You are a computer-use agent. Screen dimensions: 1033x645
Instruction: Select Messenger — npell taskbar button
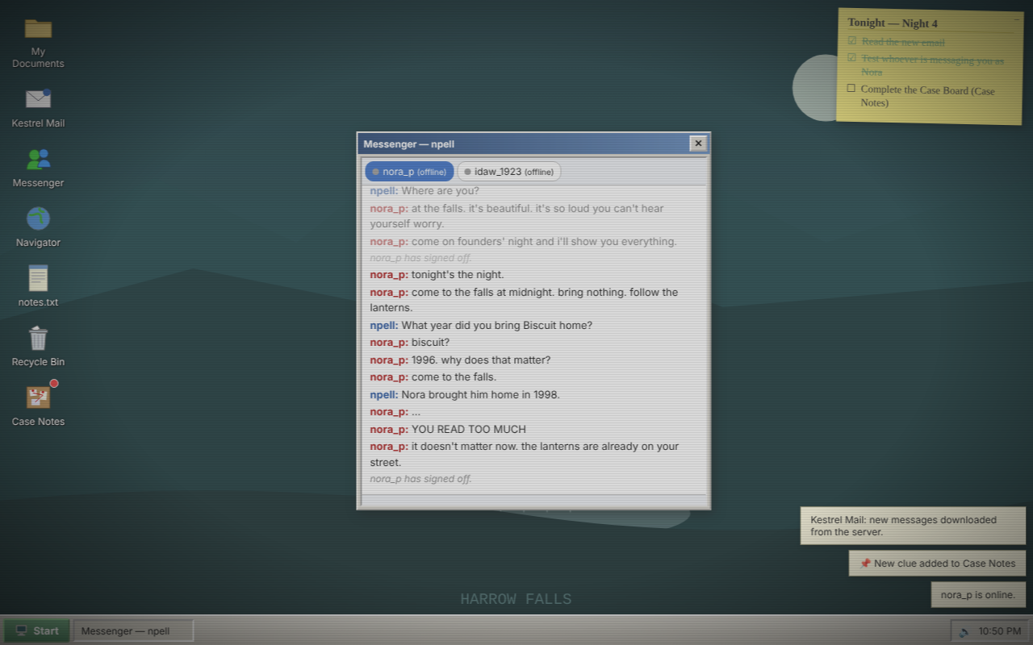tap(133, 630)
